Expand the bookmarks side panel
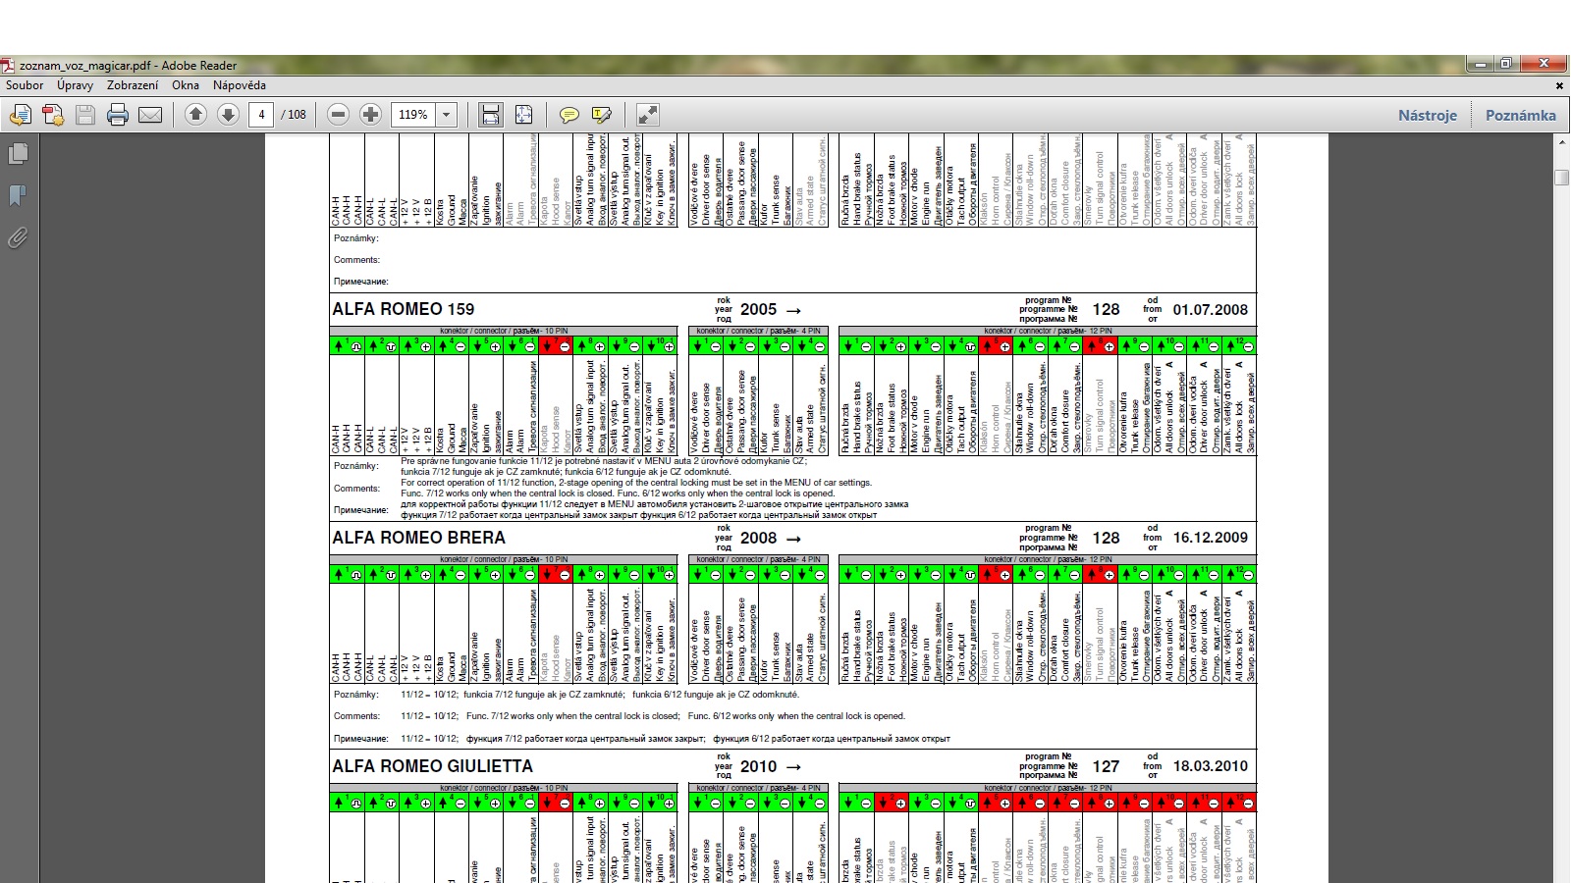The image size is (1571, 883). (x=18, y=196)
